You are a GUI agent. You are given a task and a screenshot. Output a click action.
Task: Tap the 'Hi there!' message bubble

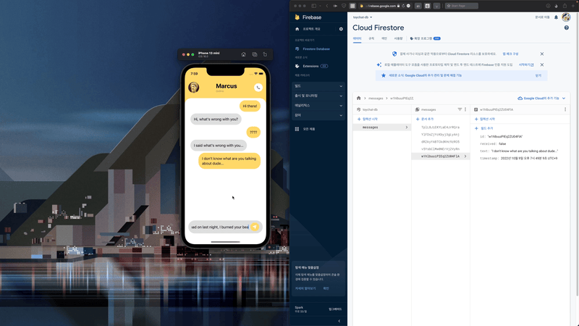tap(250, 106)
